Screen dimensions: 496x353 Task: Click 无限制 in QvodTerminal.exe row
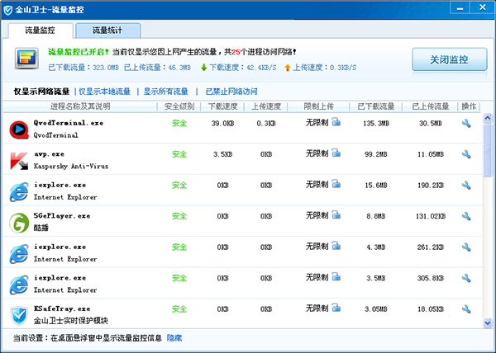(x=317, y=122)
